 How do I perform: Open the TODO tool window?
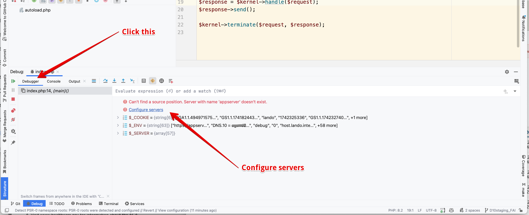(57, 204)
